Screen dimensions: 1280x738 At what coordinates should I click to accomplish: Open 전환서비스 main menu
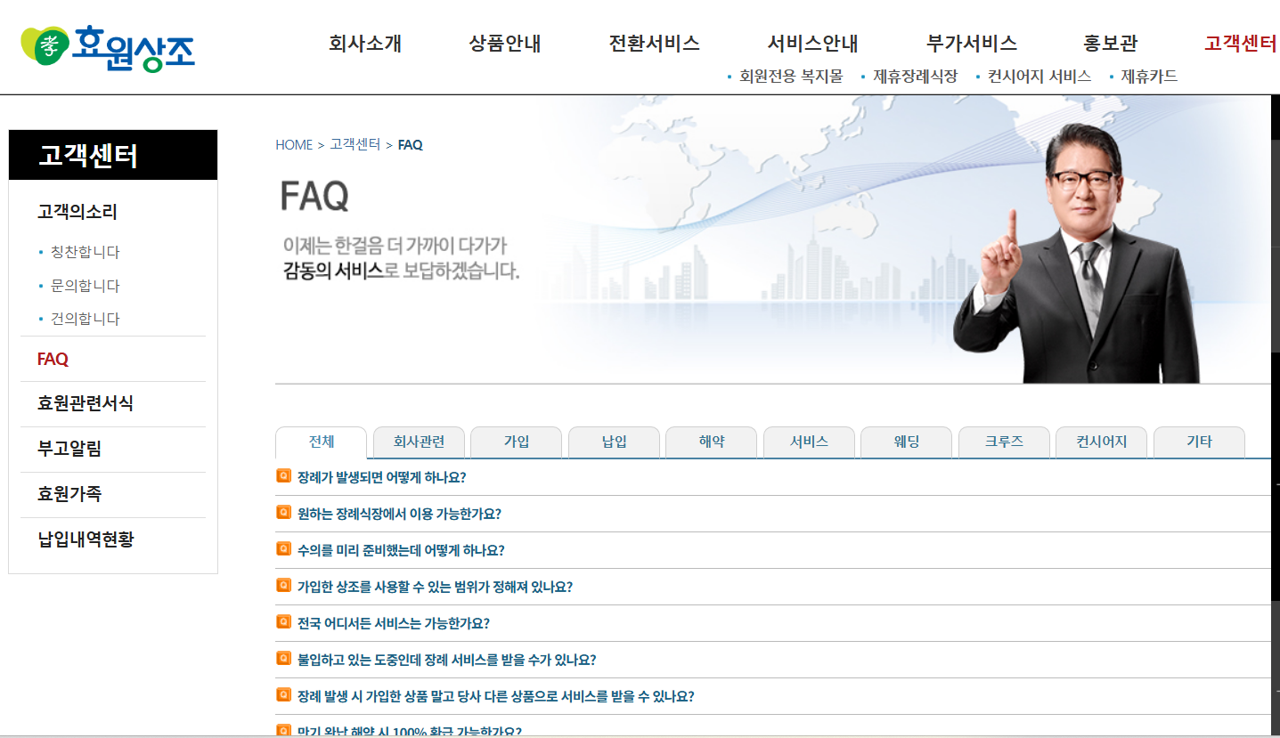pyautogui.click(x=655, y=44)
